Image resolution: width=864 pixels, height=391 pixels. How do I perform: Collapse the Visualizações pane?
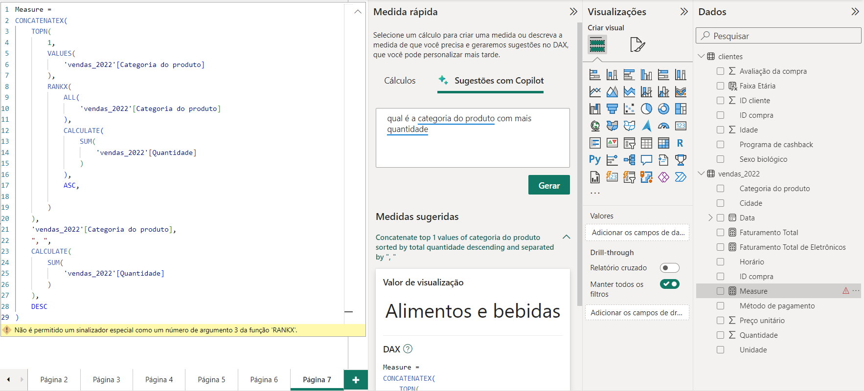(684, 12)
